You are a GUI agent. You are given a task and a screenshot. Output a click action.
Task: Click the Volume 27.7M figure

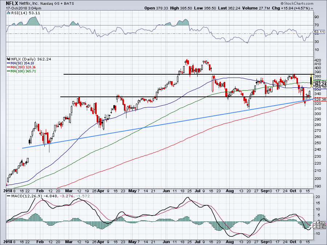256,8
